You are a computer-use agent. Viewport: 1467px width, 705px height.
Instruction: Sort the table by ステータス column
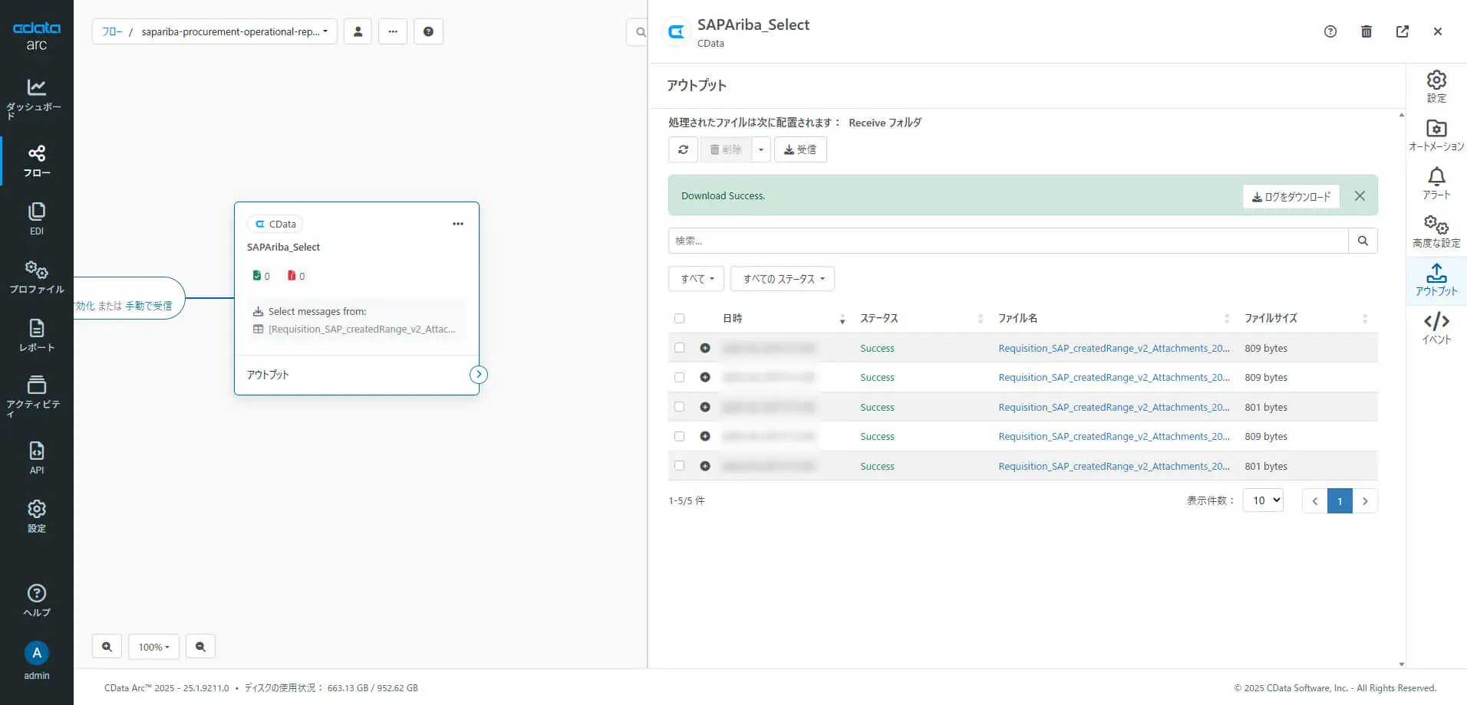pos(921,318)
